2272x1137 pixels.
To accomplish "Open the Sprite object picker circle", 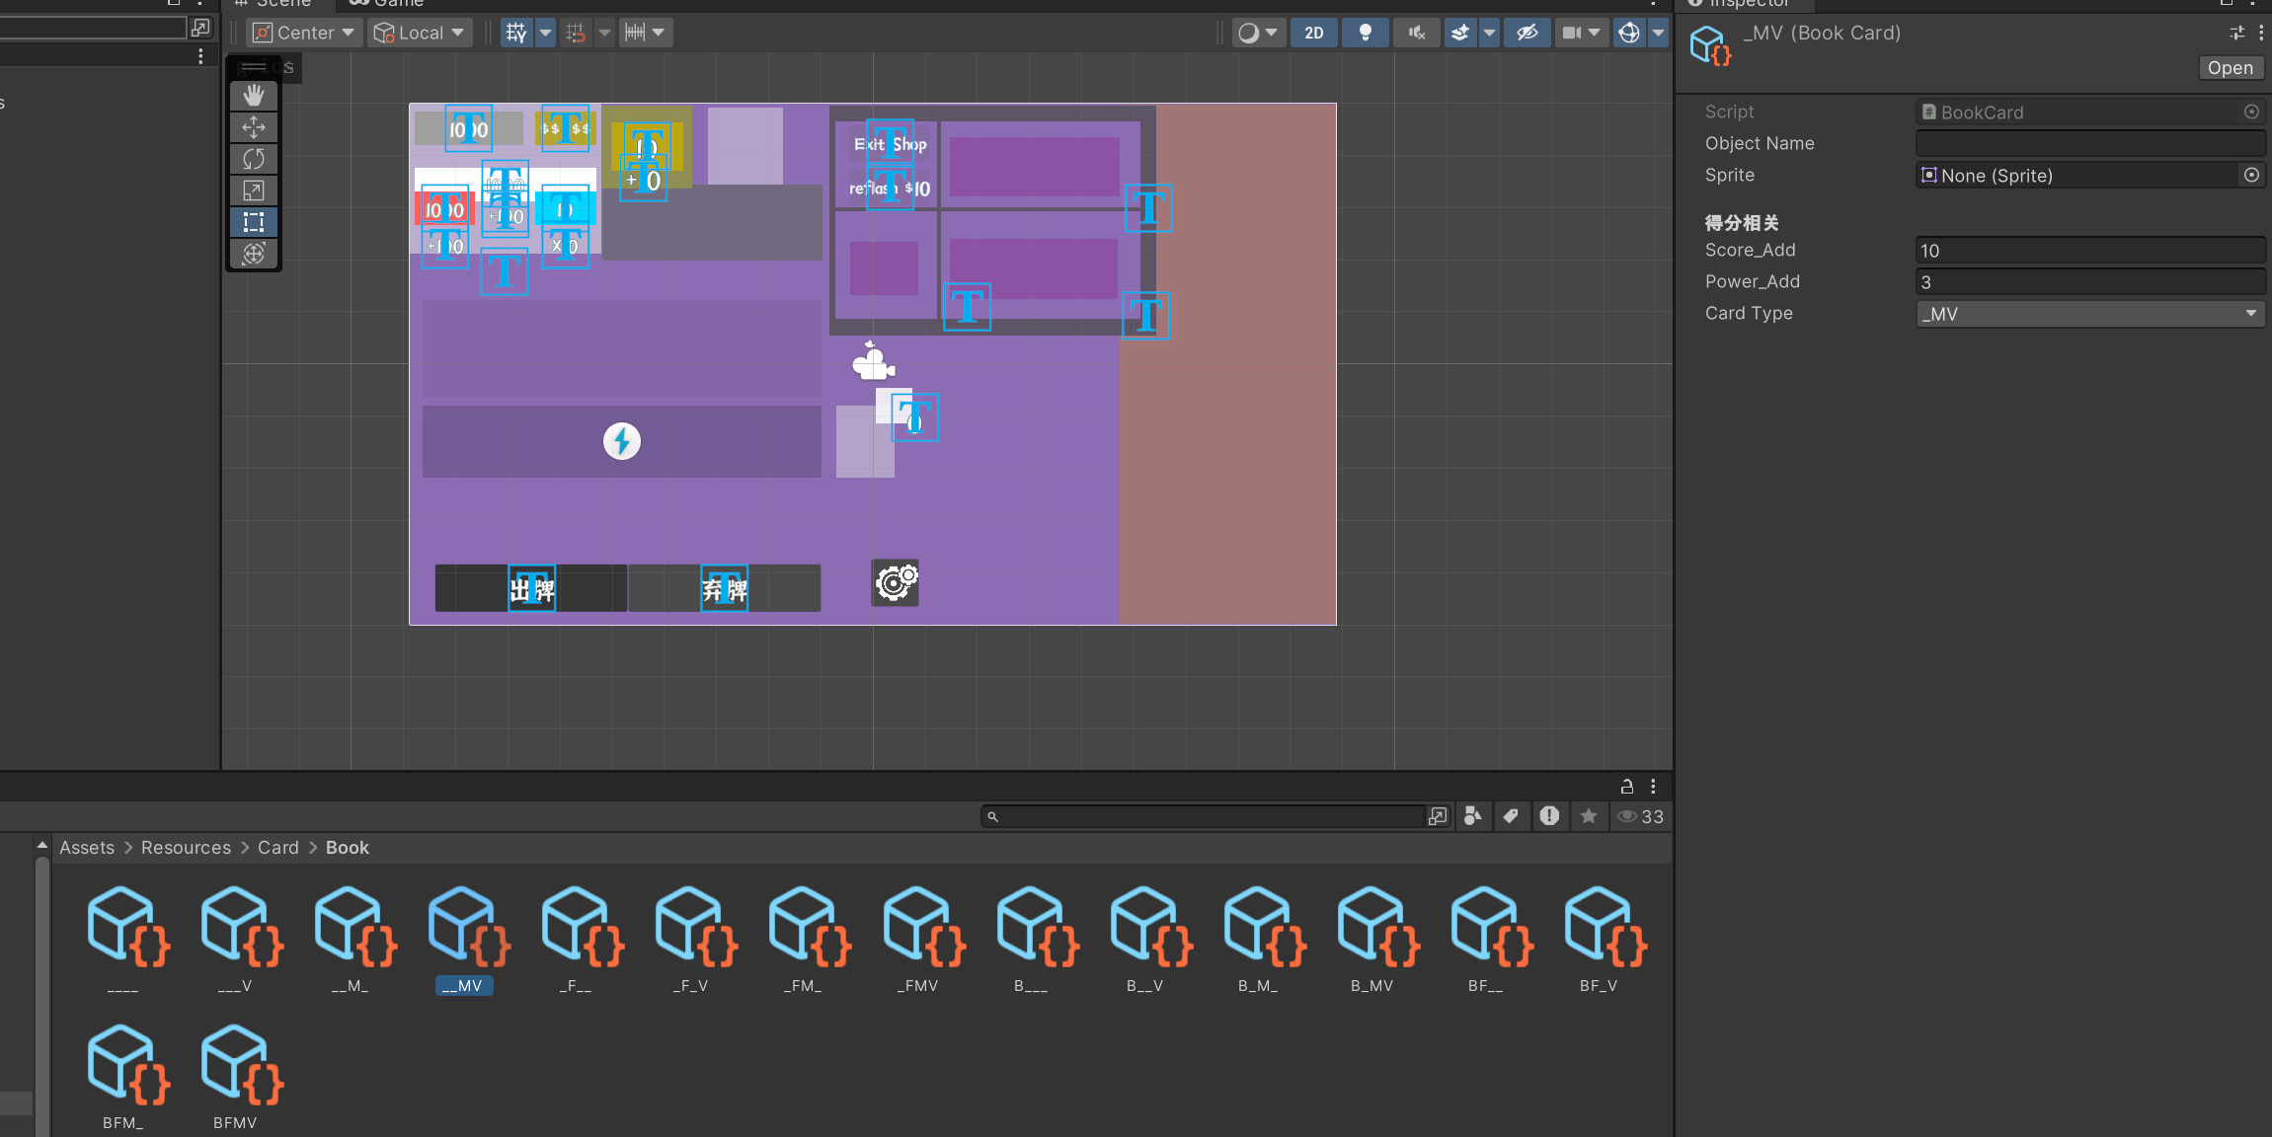I will 2251,175.
